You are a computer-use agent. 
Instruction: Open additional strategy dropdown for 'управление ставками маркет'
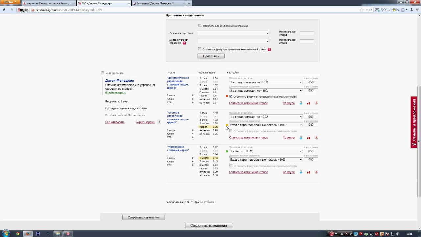[x=266, y=160]
